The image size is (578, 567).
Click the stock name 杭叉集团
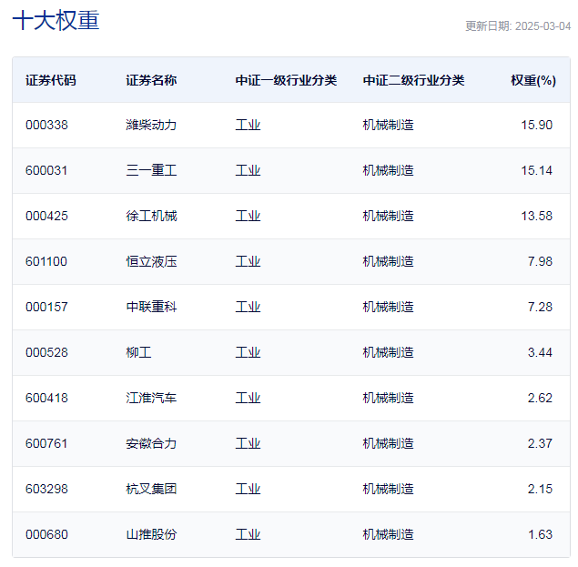151,490
